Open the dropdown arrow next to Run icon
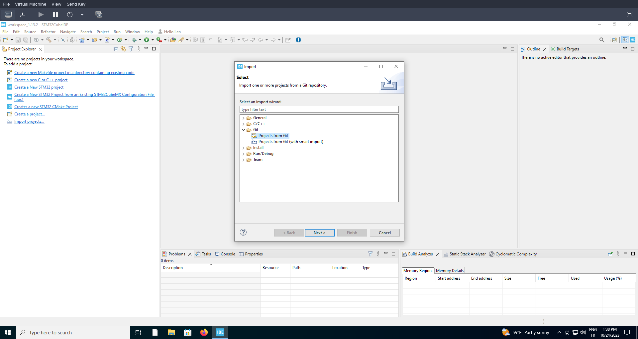Image resolution: width=638 pixels, height=339 pixels. [153, 40]
